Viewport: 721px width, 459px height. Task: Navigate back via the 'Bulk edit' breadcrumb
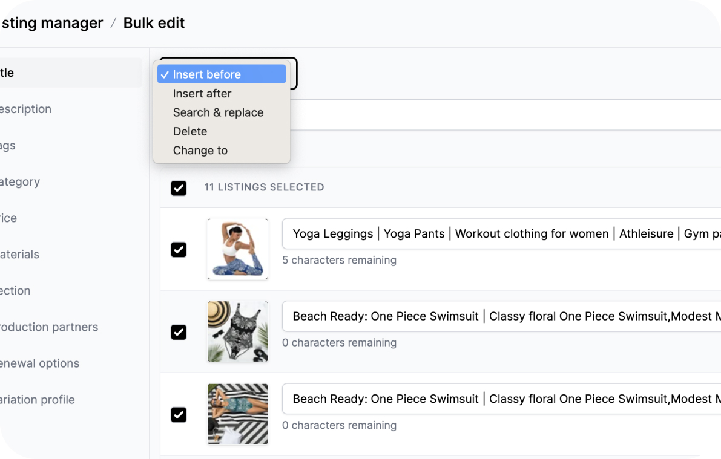click(153, 23)
